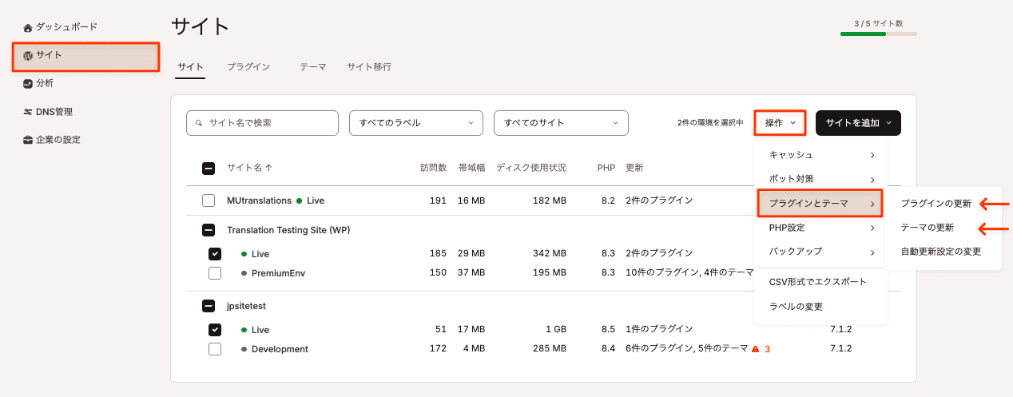This screenshot has height=397, width=1013.
Task: Click the サイト名で検索 search field
Action: click(262, 123)
